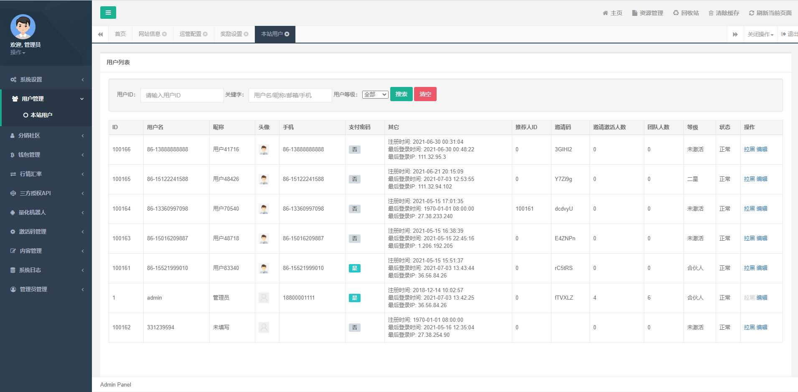Open the 回收站 recycle bin
Image resolution: width=798 pixels, height=392 pixels.
(x=686, y=13)
